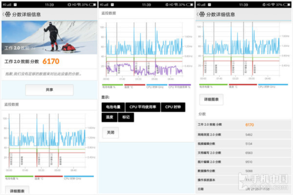
Task: Toggle the 温度 display option
Action: coord(109,117)
